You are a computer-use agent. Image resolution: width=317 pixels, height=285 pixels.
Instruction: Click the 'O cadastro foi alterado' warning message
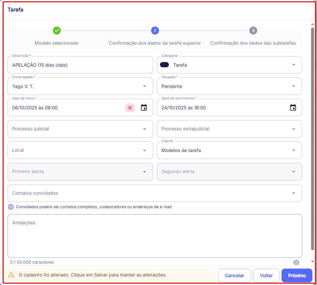(93, 275)
